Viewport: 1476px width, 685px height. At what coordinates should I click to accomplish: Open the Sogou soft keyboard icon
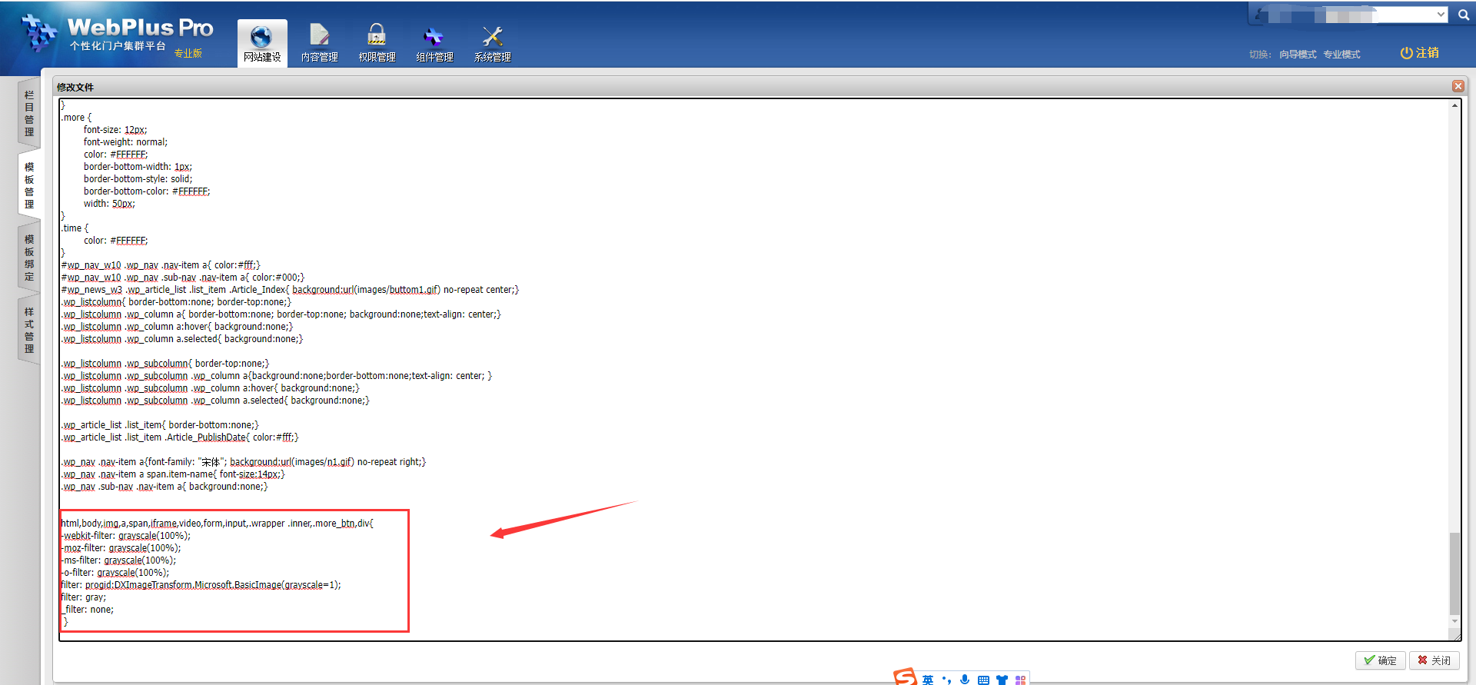point(983,680)
